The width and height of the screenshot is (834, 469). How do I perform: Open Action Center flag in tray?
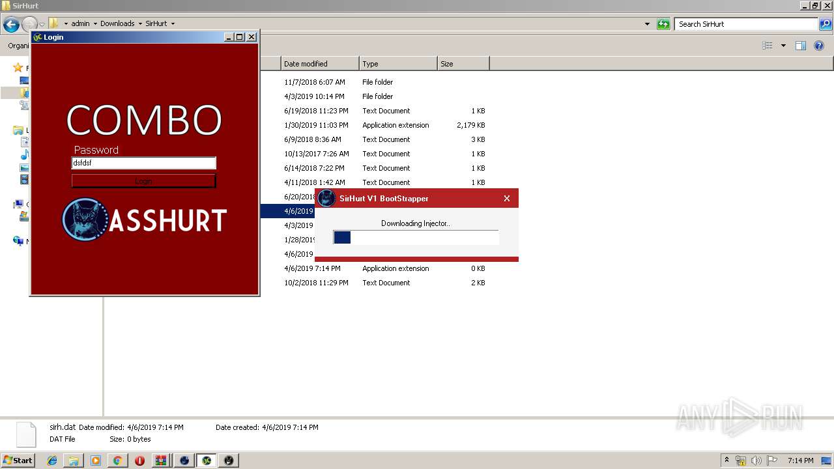772,461
